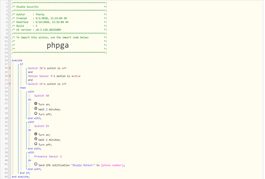This screenshot has width=265, height=179.
Task: Click 'end if;' on line 43
Action: (x=25, y=173)
